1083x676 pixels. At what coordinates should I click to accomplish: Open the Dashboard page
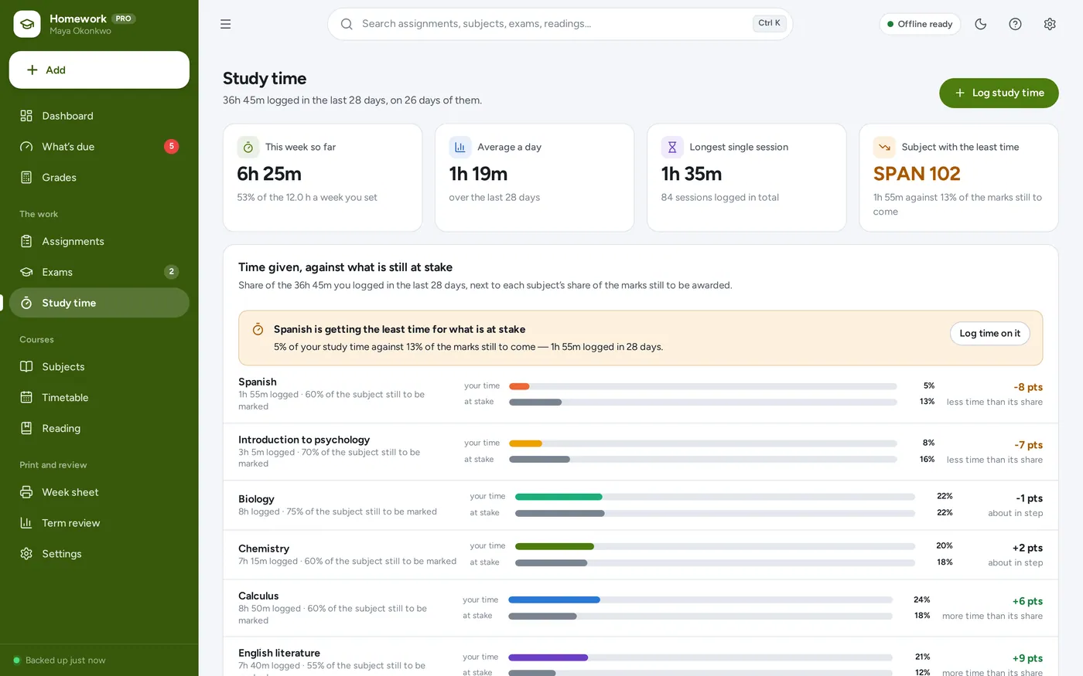click(99, 116)
